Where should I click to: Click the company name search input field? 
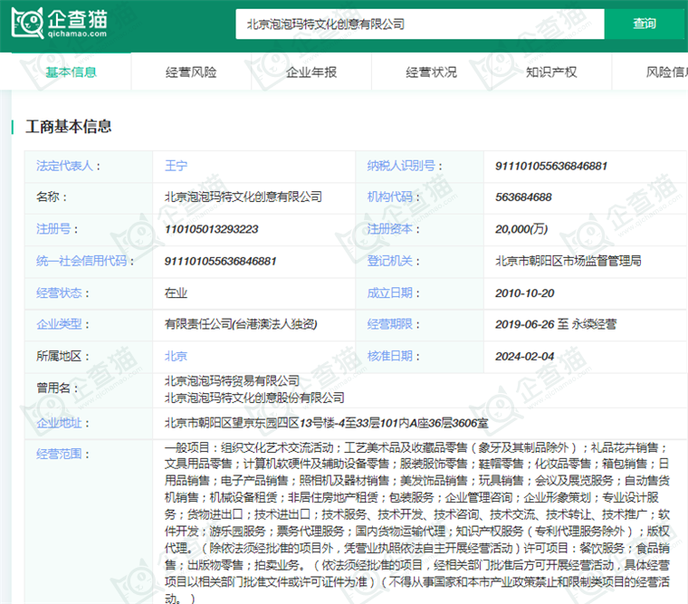tap(419, 24)
